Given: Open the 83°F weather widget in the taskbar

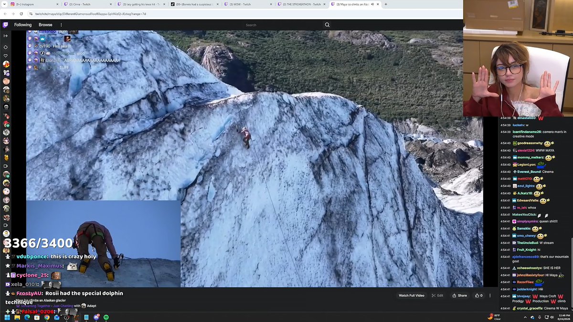Looking at the screenshot, I should 493,317.
